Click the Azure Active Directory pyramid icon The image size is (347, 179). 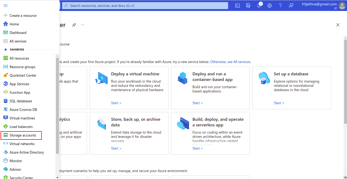[x=5, y=152]
